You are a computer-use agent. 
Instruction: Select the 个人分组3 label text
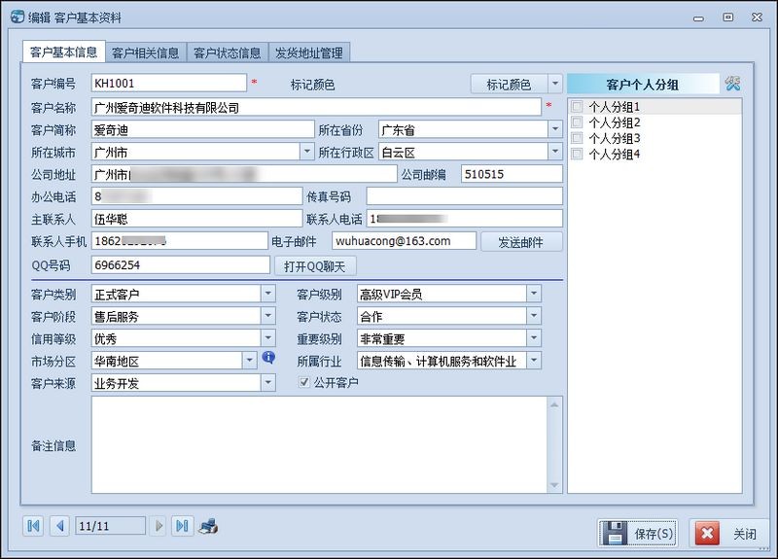[615, 138]
